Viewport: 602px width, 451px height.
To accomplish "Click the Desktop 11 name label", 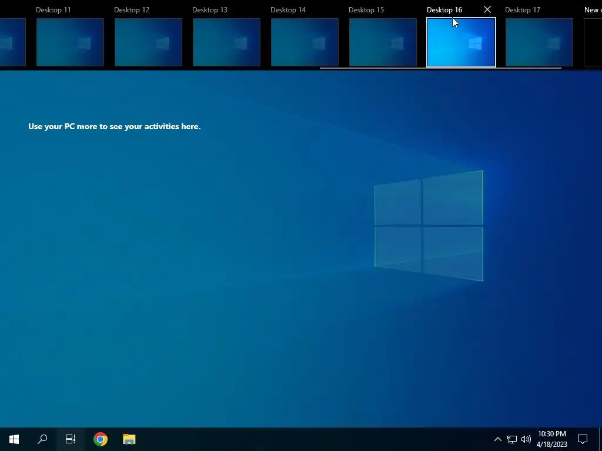I will [53, 10].
